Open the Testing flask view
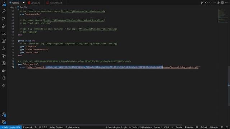Image resolution: width=230 pixels, height=129 pixels. coord(4,48)
